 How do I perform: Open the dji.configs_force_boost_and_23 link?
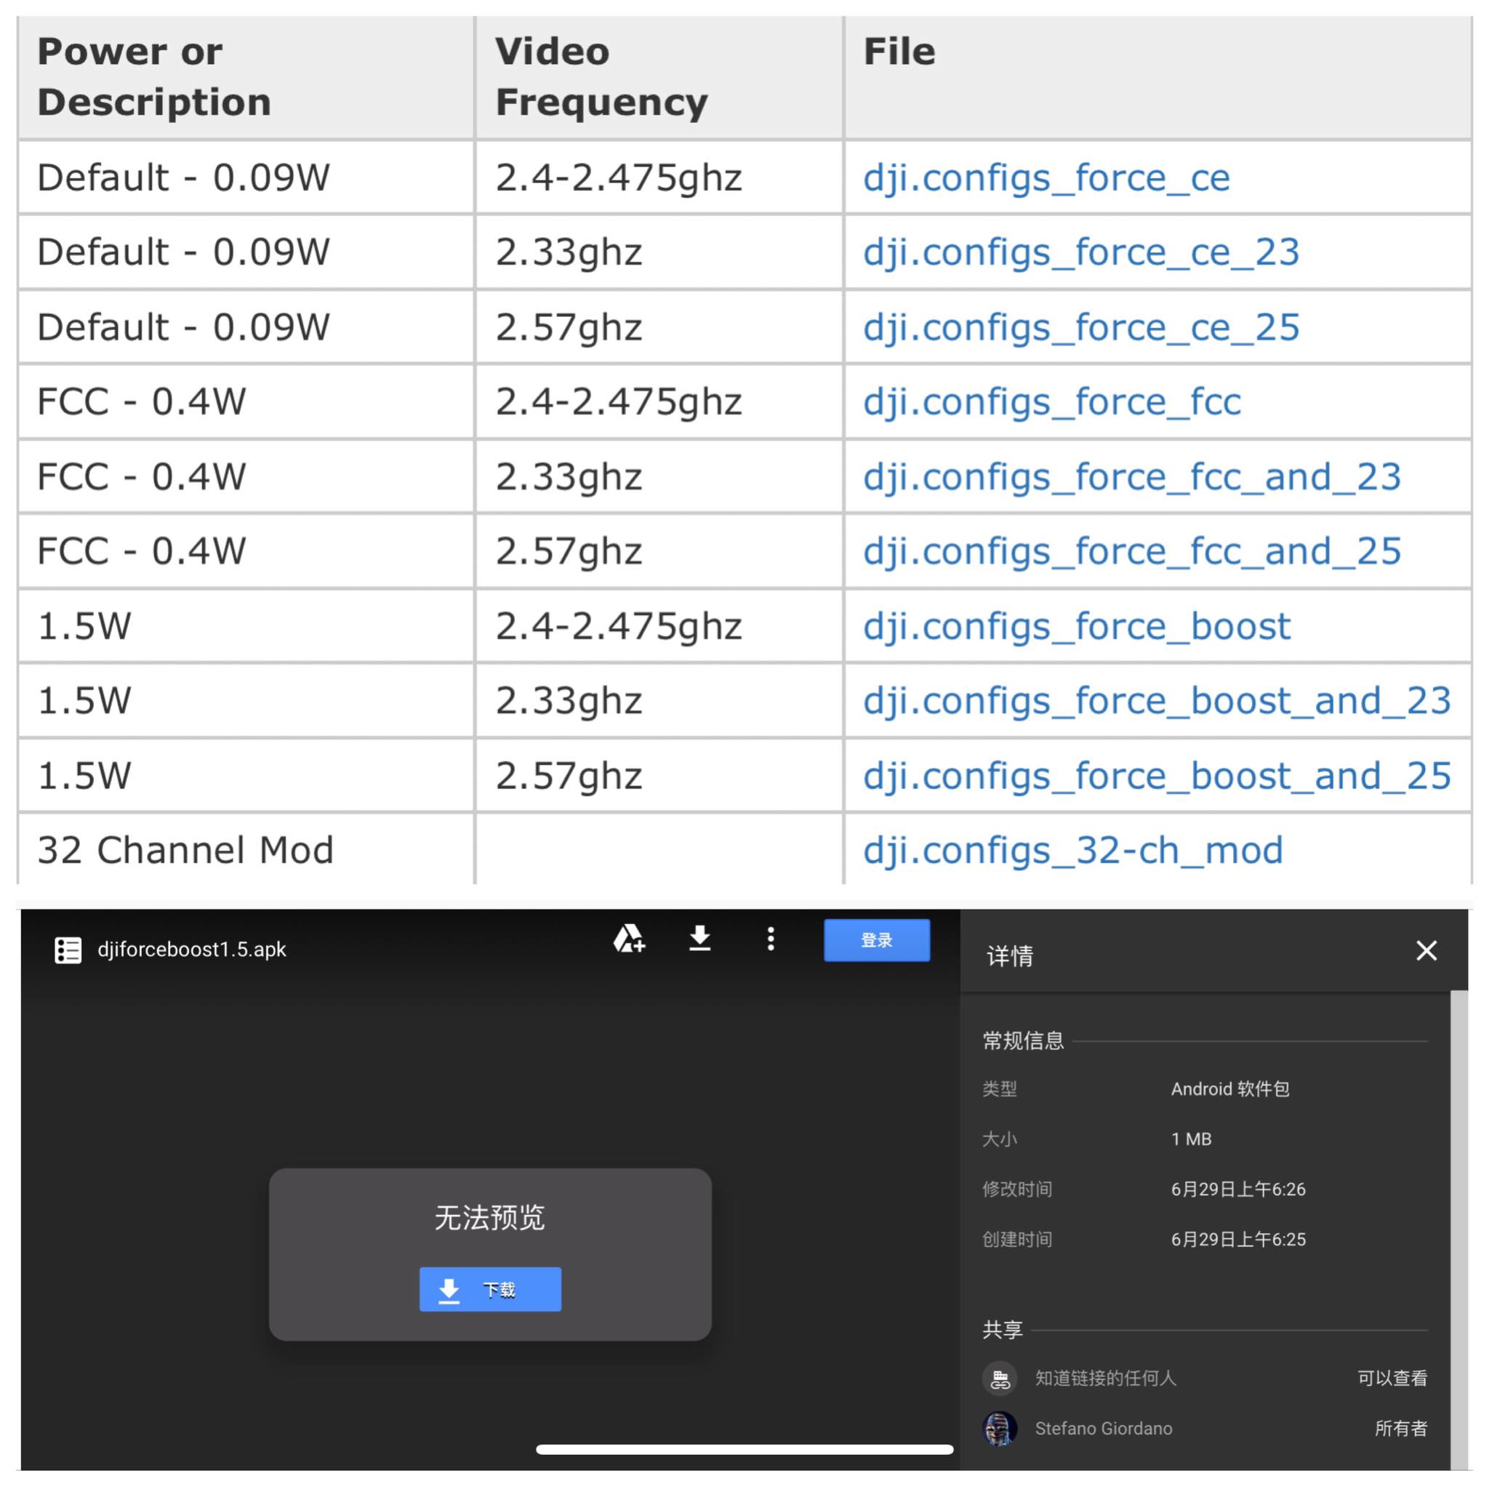(1157, 702)
